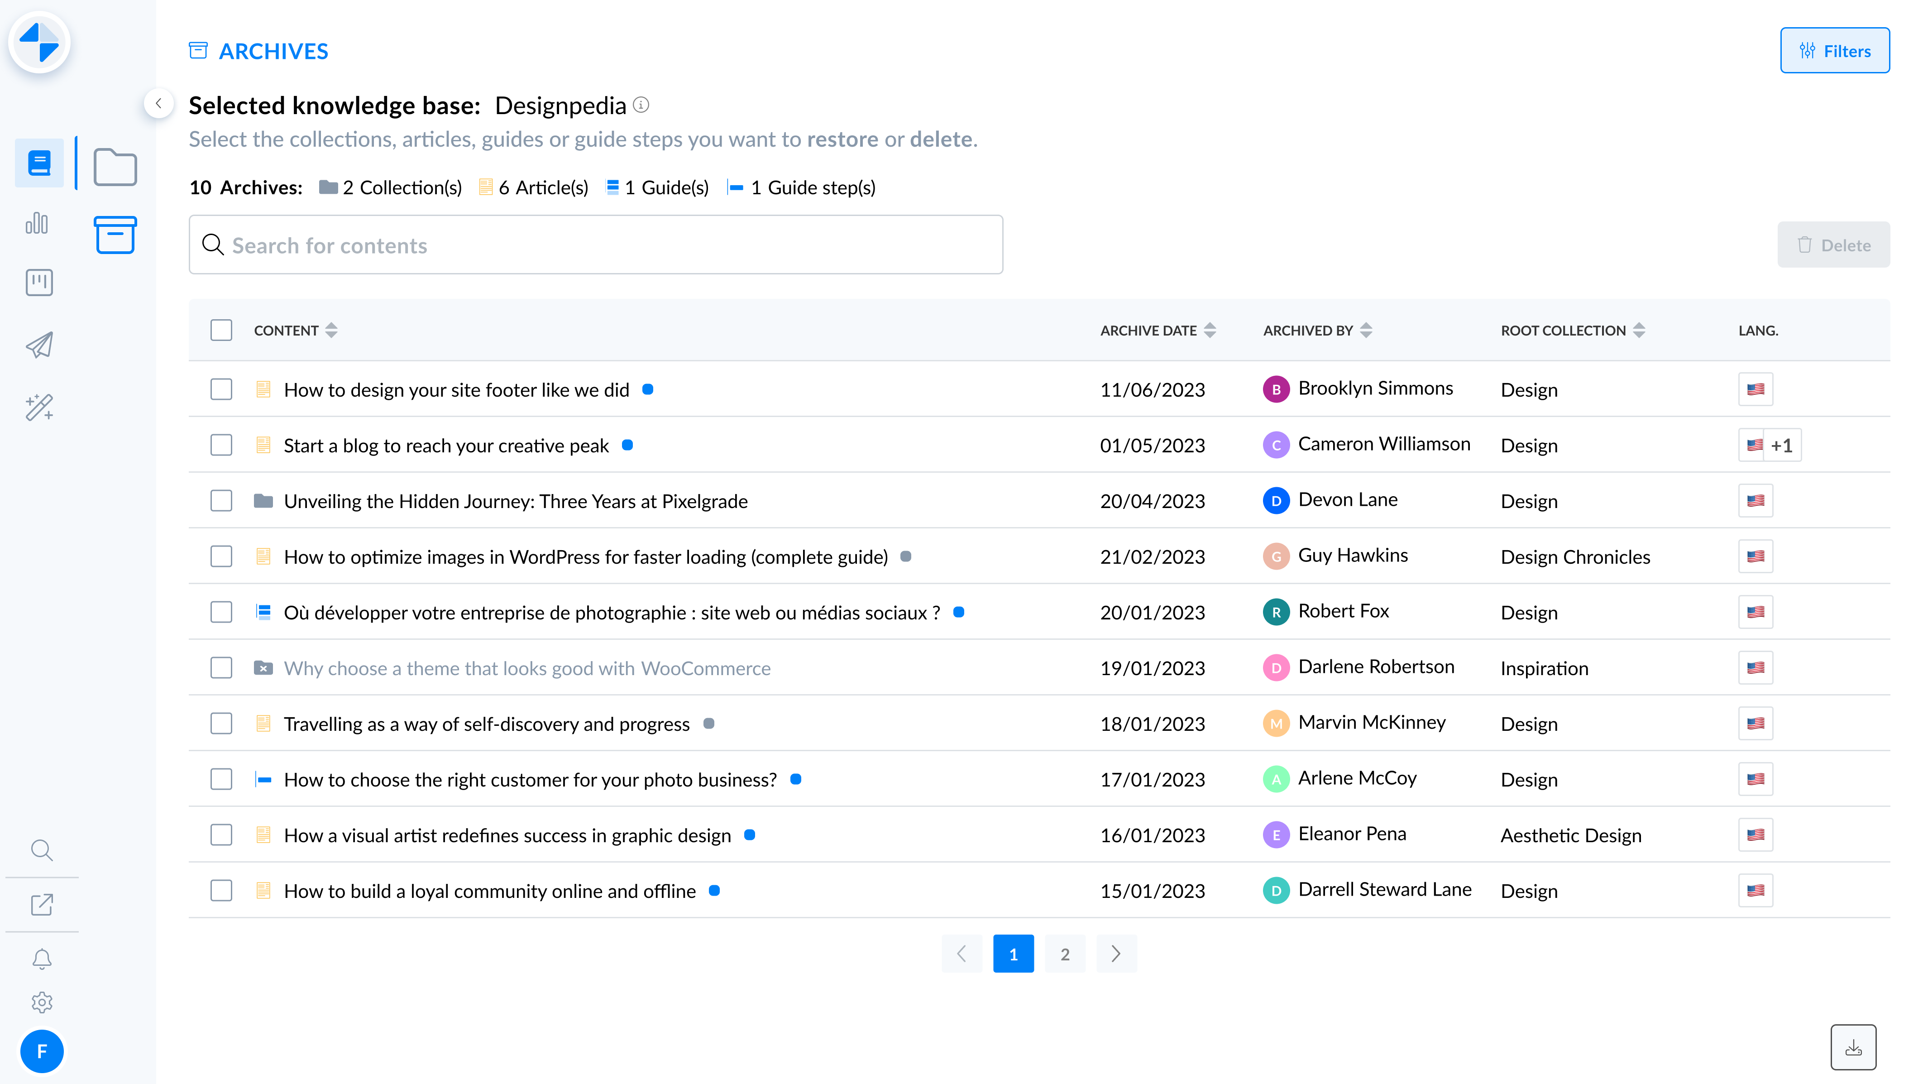The height and width of the screenshot is (1084, 1923).
Task: Sort by the Archived By column arrows
Action: tap(1365, 330)
